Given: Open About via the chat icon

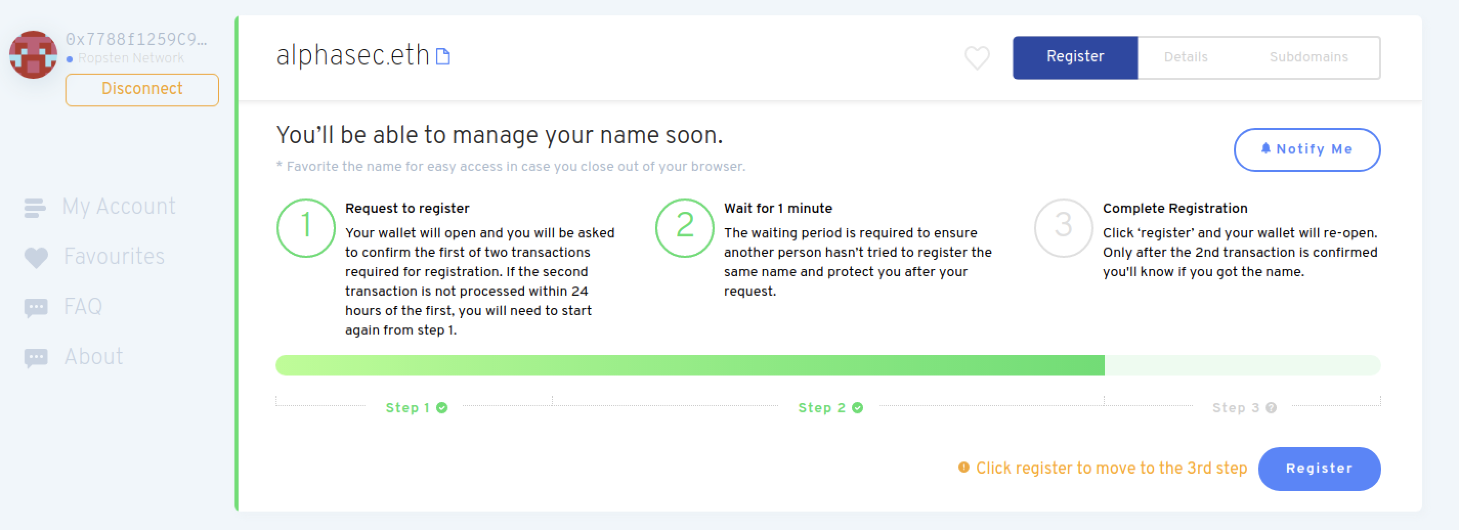Looking at the screenshot, I should tap(35, 357).
